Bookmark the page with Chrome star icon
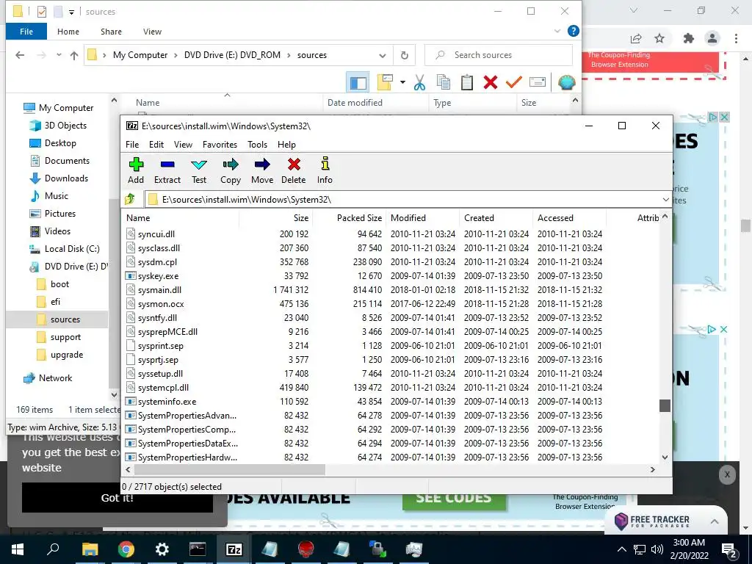Image resolution: width=752 pixels, height=564 pixels. (659, 38)
